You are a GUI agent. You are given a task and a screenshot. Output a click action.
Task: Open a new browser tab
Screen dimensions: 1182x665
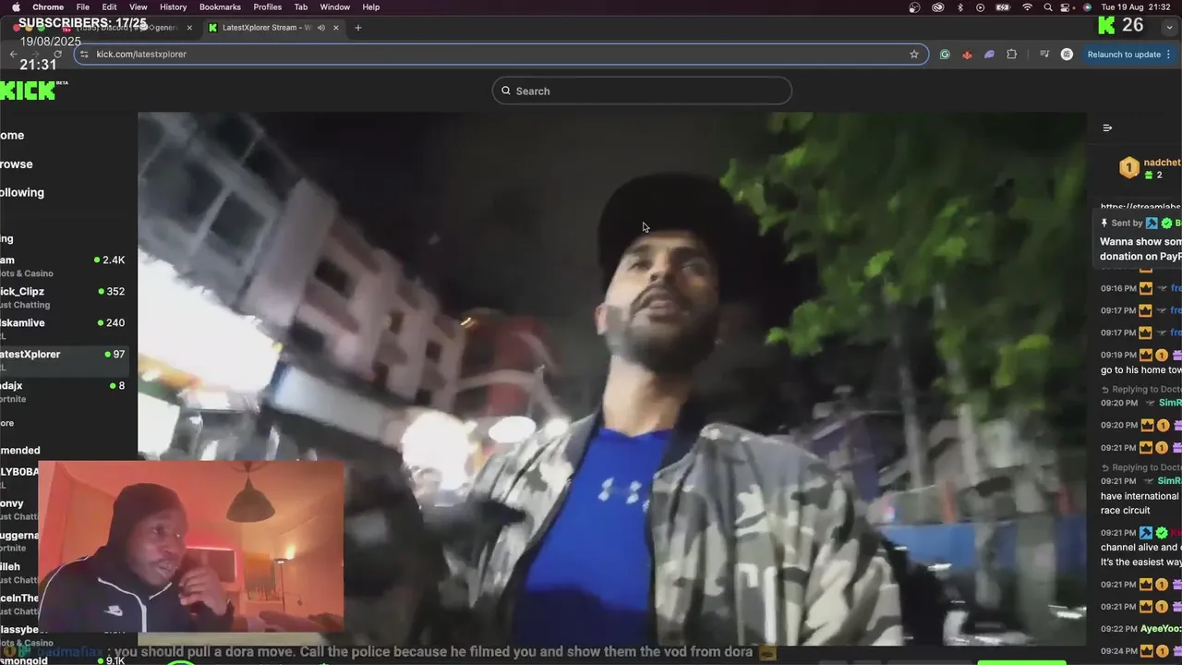click(x=358, y=28)
